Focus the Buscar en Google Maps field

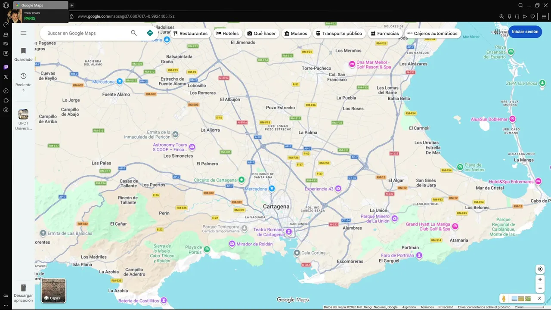point(86,33)
